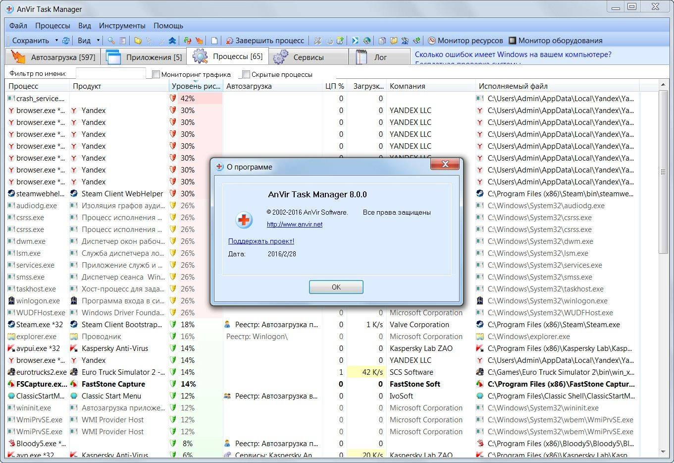
Task: Click the red cross logo in About dialog
Action: 244,220
